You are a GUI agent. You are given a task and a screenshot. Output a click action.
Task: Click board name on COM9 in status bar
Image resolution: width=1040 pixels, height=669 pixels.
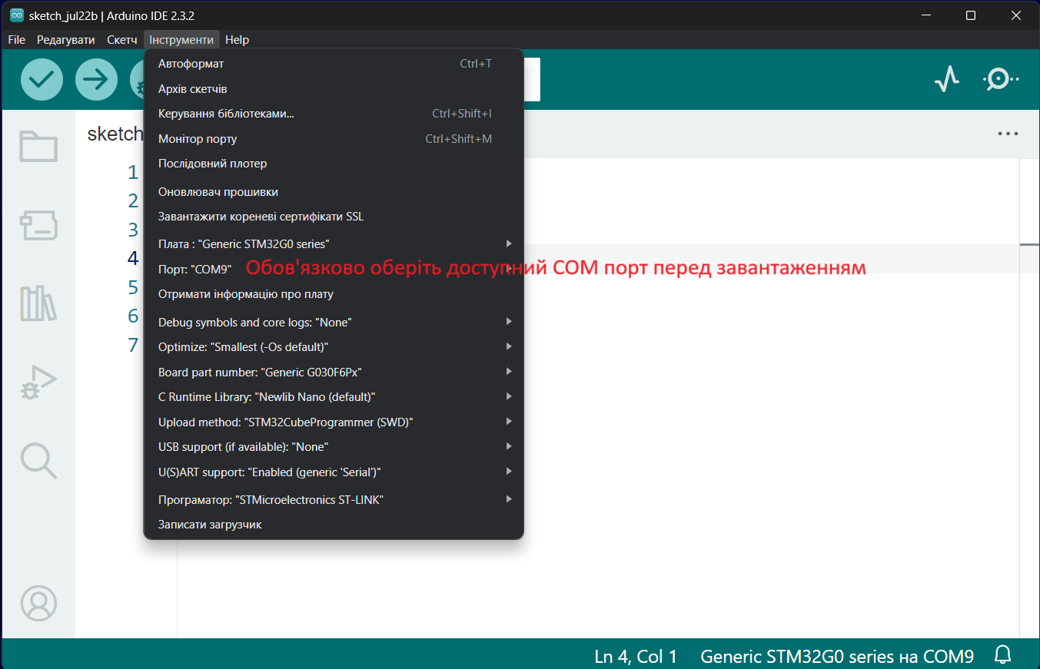click(836, 657)
